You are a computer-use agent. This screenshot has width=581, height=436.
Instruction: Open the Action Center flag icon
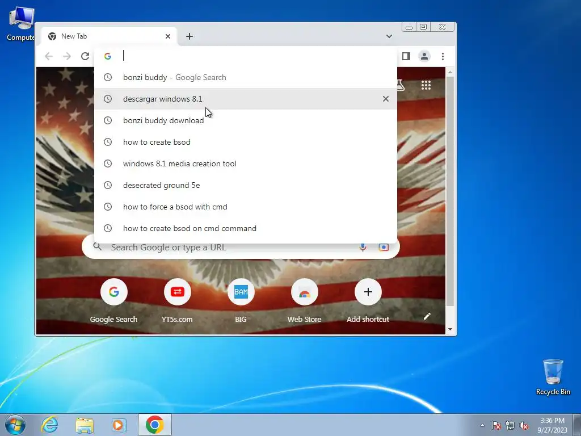click(x=496, y=425)
